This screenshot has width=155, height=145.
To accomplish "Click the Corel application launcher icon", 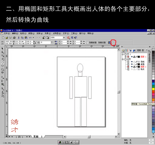I will click(69, 38).
